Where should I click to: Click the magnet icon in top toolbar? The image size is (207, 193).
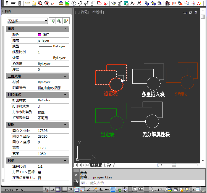168,3
